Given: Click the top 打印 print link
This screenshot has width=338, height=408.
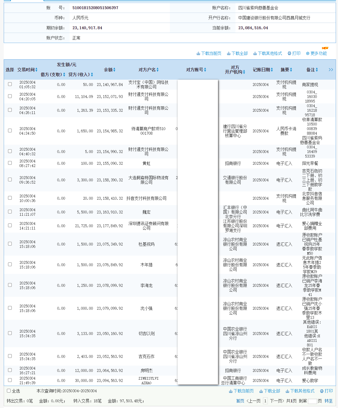Looking at the screenshot, I should pyautogui.click(x=294, y=54).
